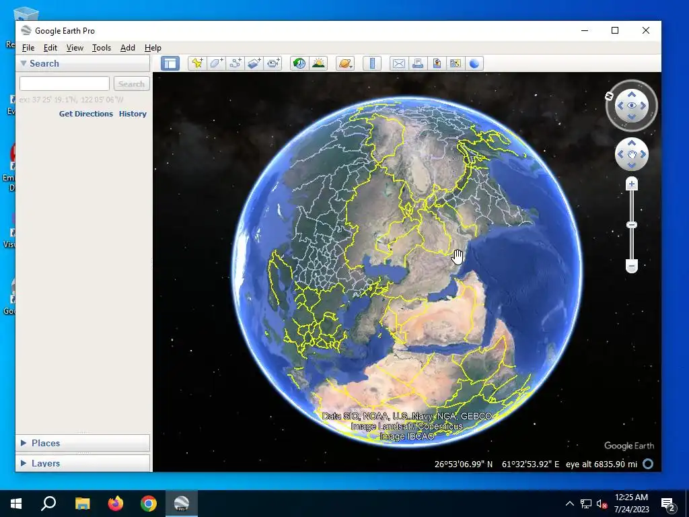Screen dimensions: 689x517
Task: Save image toolbar icon
Action: [436, 63]
